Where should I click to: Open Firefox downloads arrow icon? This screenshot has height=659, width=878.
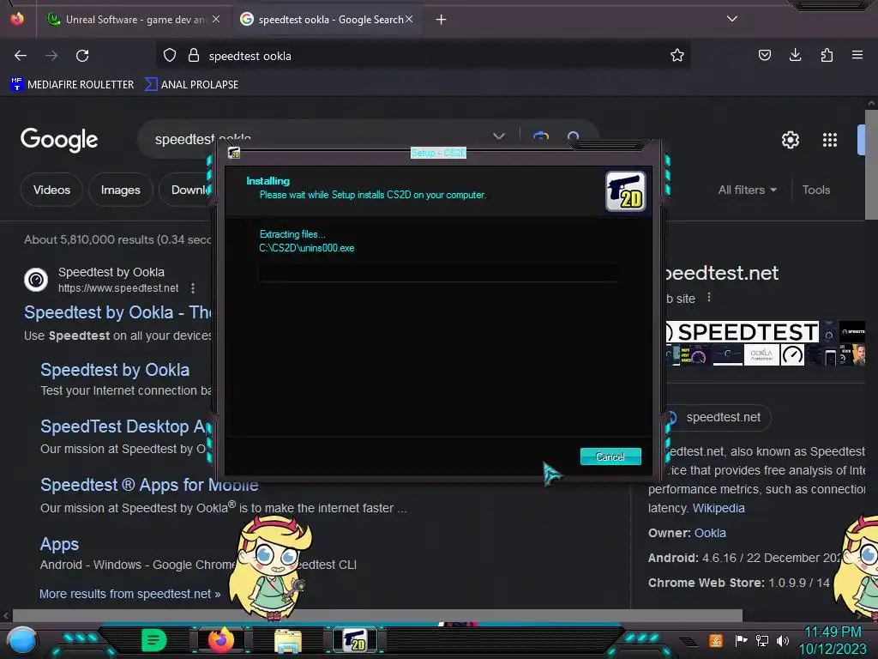point(795,55)
